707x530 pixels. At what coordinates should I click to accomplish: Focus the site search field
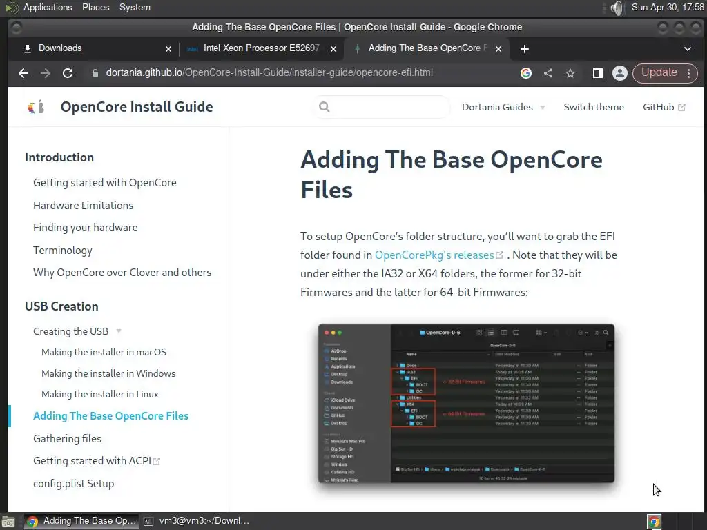(x=381, y=107)
